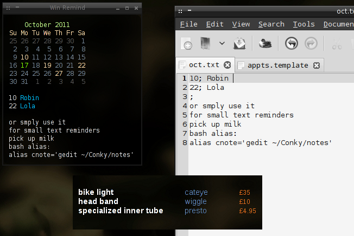Click the shade dash button in gedit titlebar
The height and width of the screenshot is (236, 354).
(x=189, y=10)
